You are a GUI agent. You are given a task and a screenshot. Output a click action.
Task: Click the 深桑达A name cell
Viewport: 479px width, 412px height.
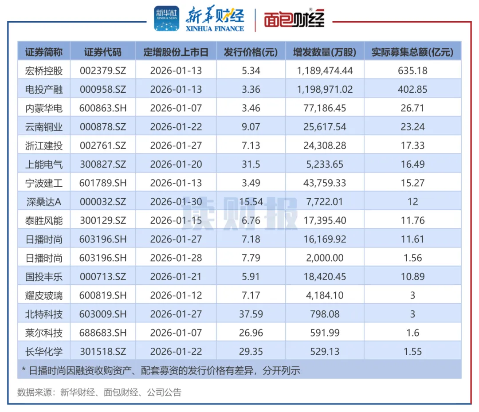(x=43, y=202)
